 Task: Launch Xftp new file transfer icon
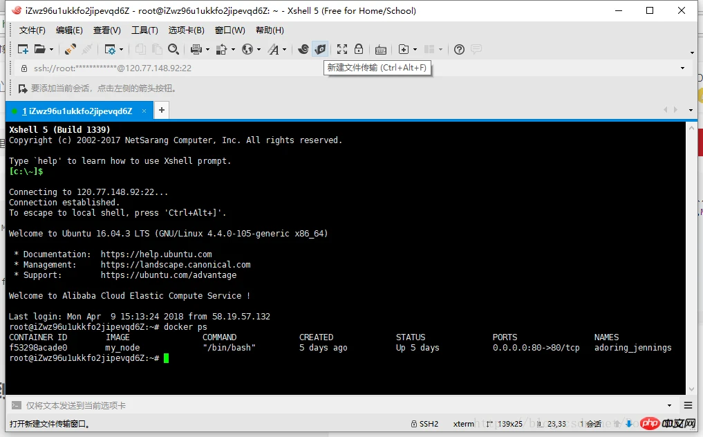coord(320,49)
